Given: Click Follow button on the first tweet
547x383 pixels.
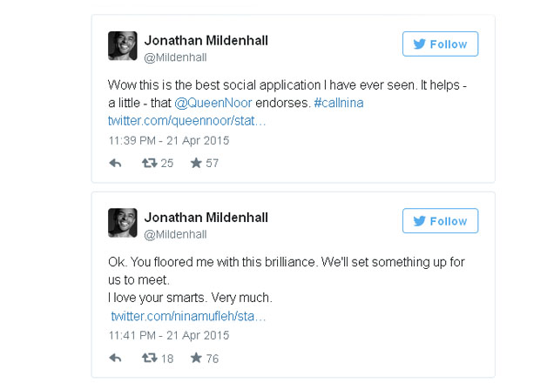Looking at the screenshot, I should tap(440, 44).
